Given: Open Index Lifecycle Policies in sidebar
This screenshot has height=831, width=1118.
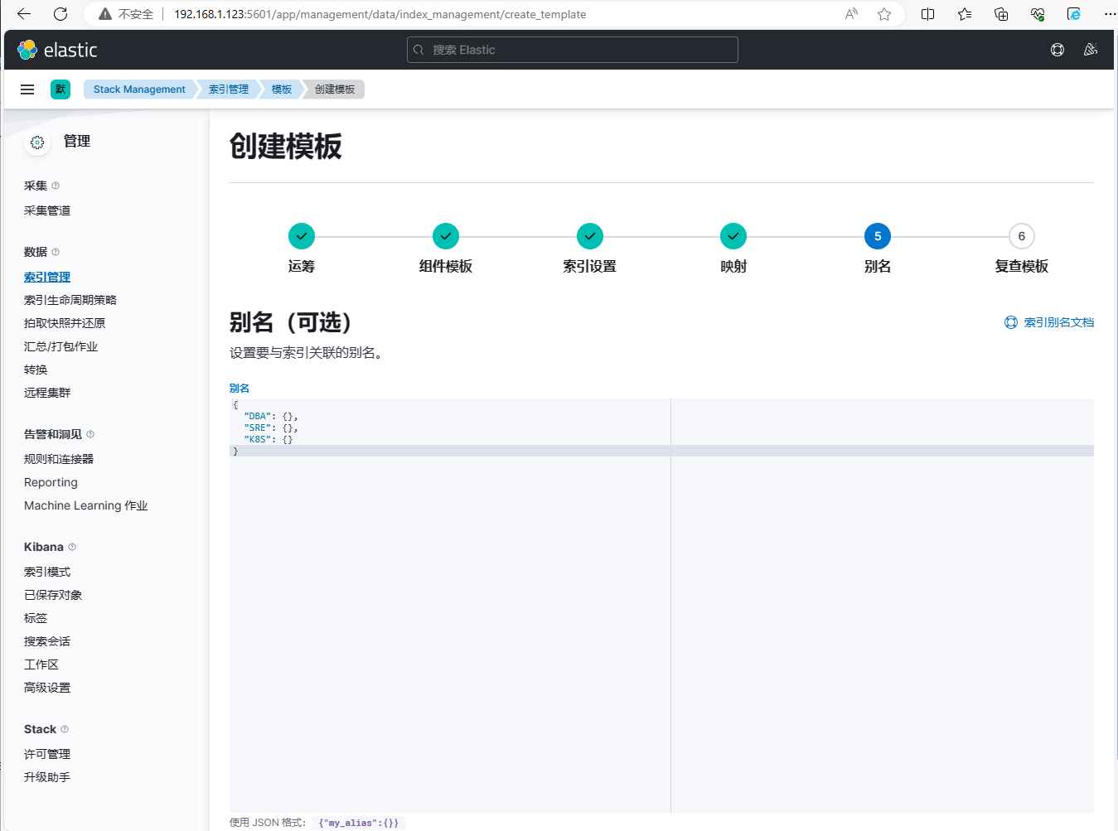Looking at the screenshot, I should coord(70,300).
